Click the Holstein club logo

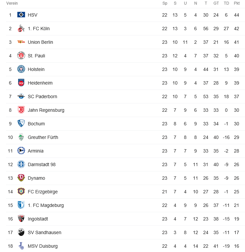coord(21,69)
